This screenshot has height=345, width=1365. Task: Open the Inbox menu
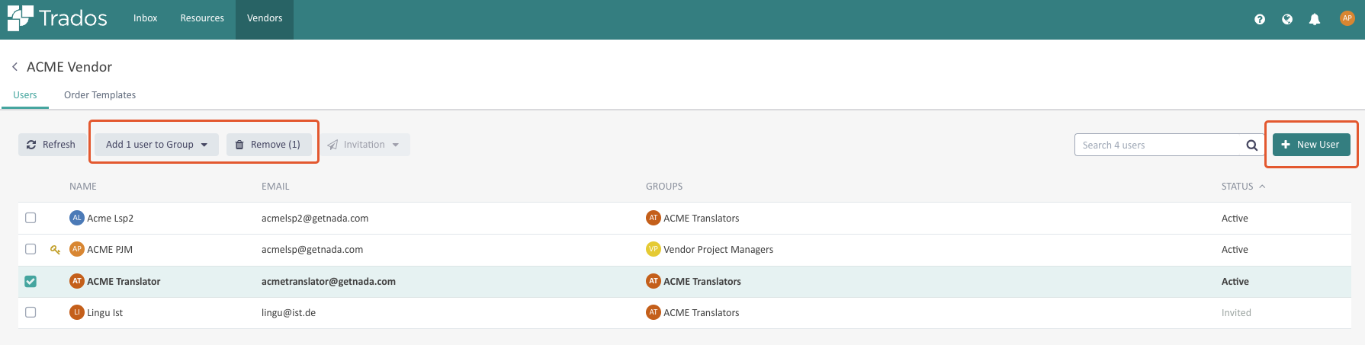[x=145, y=18]
